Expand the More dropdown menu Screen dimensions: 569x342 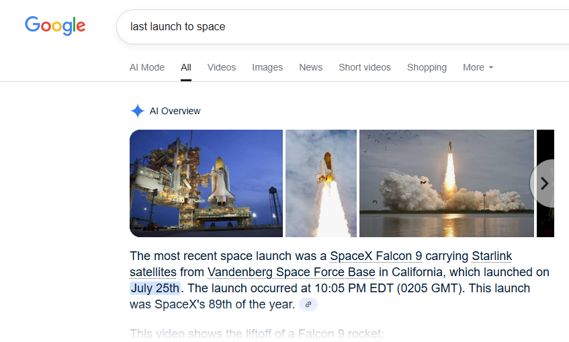pos(478,68)
